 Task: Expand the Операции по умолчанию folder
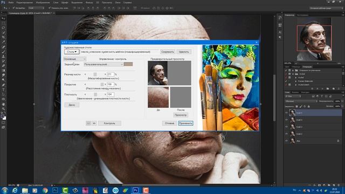293,71
